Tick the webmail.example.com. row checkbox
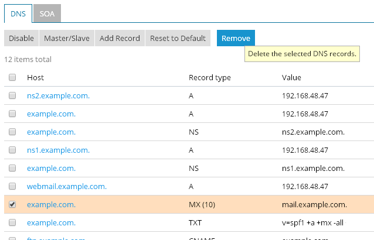 (12, 186)
